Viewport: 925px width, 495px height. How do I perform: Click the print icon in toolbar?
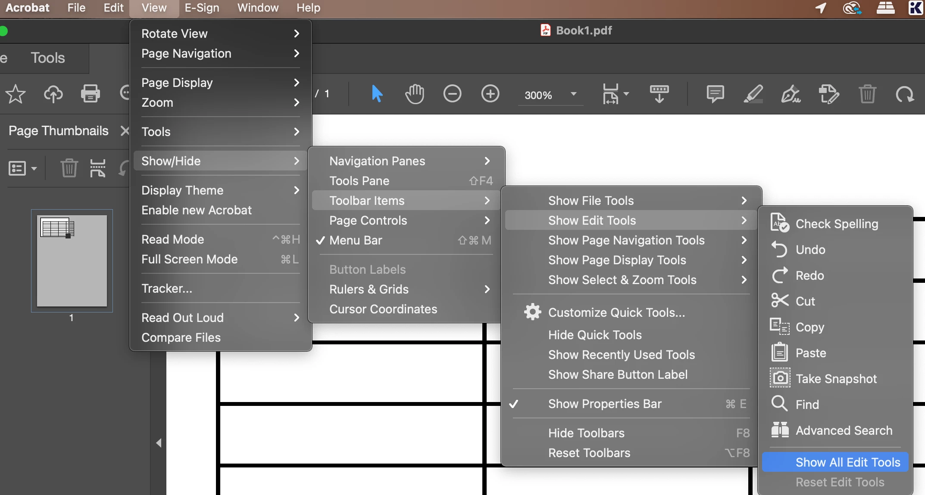[x=91, y=94]
